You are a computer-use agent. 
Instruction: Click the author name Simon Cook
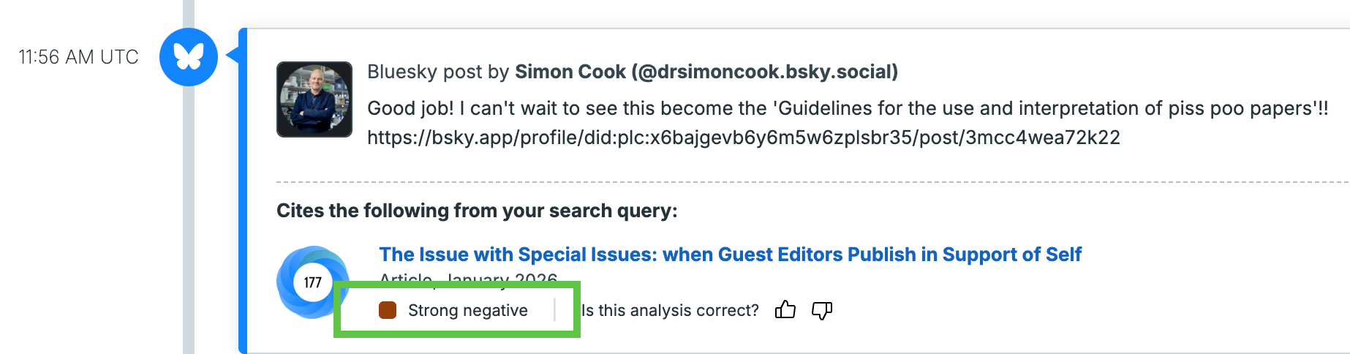coord(570,72)
